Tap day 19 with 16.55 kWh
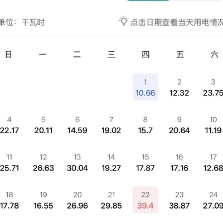The image size is (223, 223). [43, 201]
